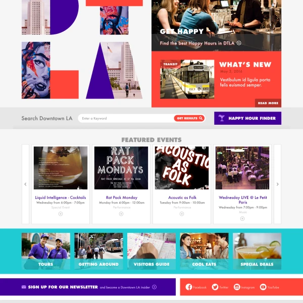
Task: Click Read More on What's New
Action: [x=268, y=103]
